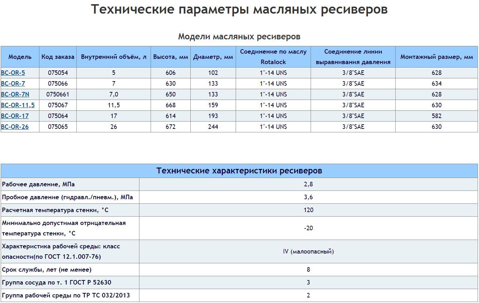Viewport: 479px width, 303px height.
Task: Open the BC-OR-5 model link
Action: coord(13,73)
